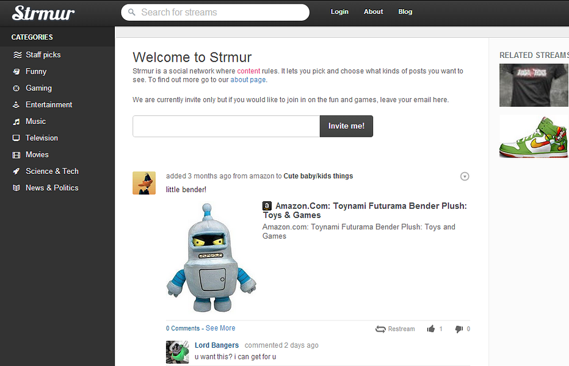Screen dimensions: 569x366
Task: Click the Welcome to Strmur heading
Action: point(192,57)
